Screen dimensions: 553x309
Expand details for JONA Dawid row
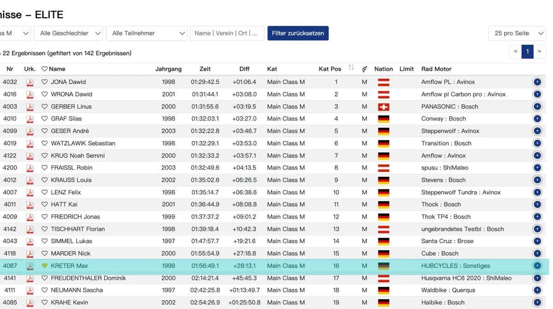coord(537,82)
